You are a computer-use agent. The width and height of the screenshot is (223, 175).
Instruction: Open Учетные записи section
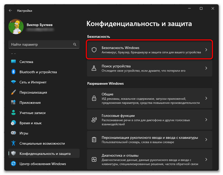coord(44,113)
